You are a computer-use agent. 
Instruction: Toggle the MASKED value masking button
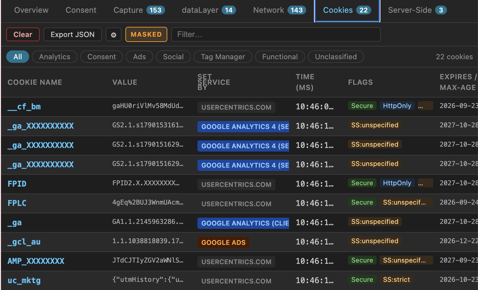coord(146,34)
